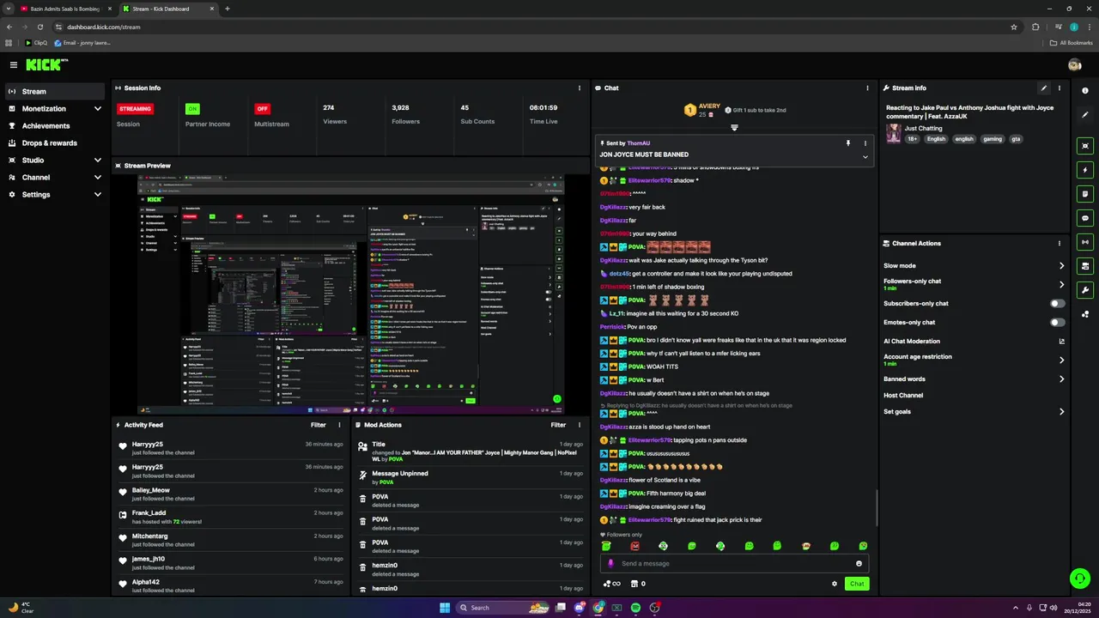Open the Windows Start menu
The image size is (1099, 618).
(x=445, y=608)
